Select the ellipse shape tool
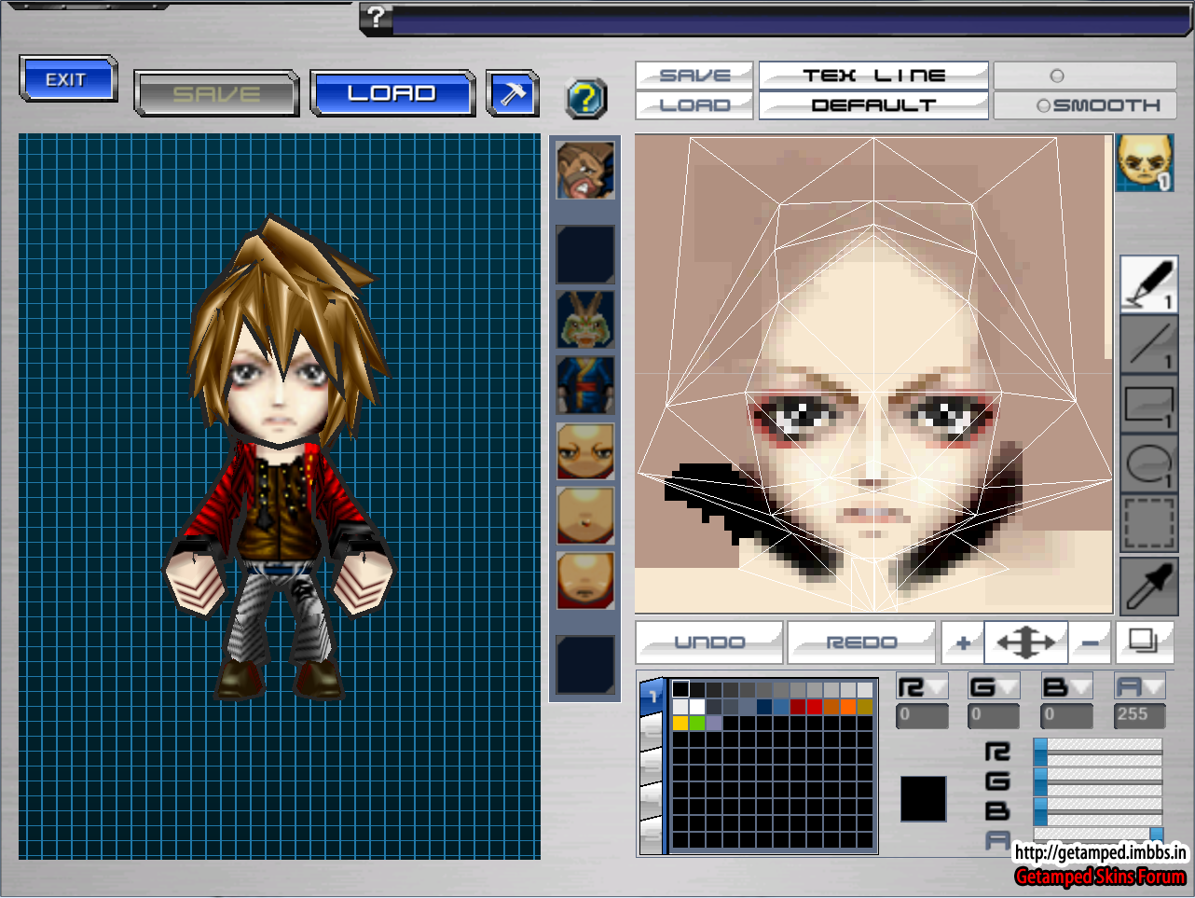Image resolution: width=1195 pixels, height=898 pixels. [x=1148, y=463]
